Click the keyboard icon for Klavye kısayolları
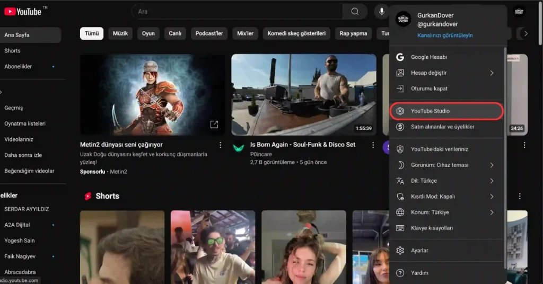 pyautogui.click(x=400, y=228)
